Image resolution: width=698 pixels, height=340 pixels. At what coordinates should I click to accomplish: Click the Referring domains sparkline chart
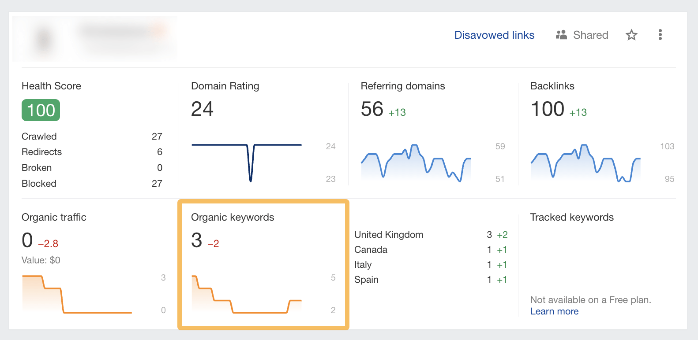[x=416, y=163]
